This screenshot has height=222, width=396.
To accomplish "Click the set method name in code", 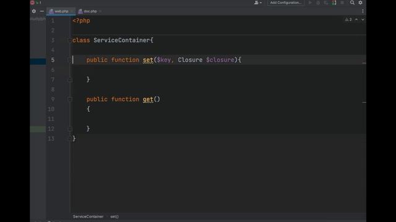I will 148,60.
